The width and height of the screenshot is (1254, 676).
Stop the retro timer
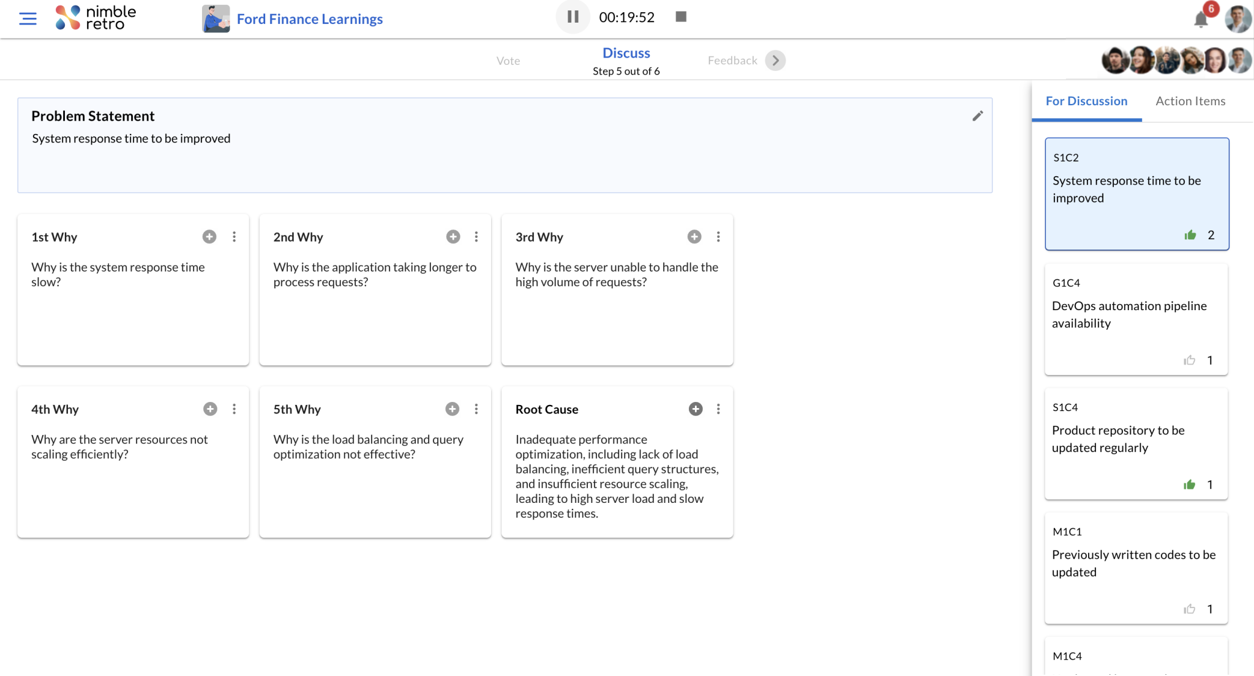pos(681,17)
